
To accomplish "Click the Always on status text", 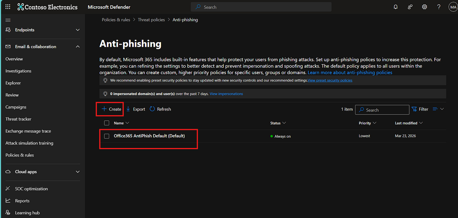I will coord(282,136).
